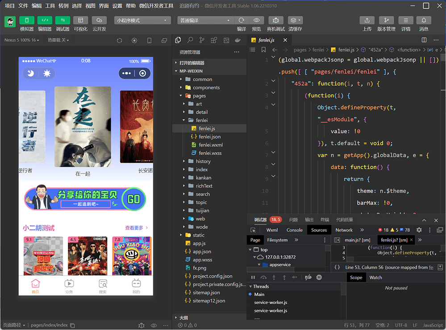Toggle light mode sun icon in simulator
Image resolution: width=446 pixels, height=330 pixels.
(x=46, y=74)
